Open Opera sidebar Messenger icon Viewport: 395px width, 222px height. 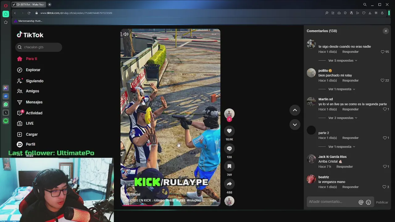tap(6, 96)
